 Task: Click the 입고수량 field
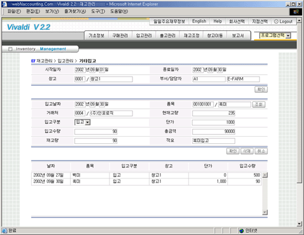click(x=96, y=132)
